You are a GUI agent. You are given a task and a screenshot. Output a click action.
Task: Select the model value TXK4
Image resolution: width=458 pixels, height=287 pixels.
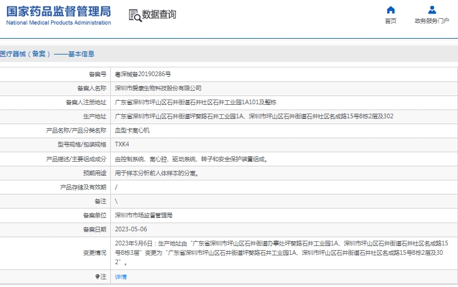click(122, 144)
